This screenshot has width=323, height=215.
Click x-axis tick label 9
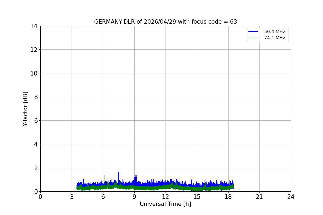click(134, 197)
